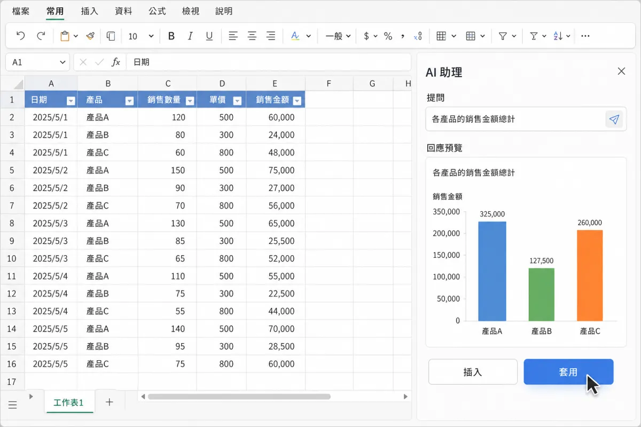The width and height of the screenshot is (641, 427).
Task: Open the Name Box A1 dropdown
Action: pyautogui.click(x=64, y=62)
